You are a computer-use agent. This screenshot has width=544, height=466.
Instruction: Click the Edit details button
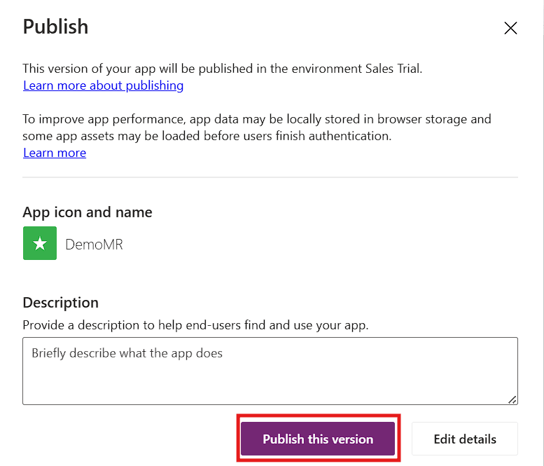pyautogui.click(x=465, y=439)
